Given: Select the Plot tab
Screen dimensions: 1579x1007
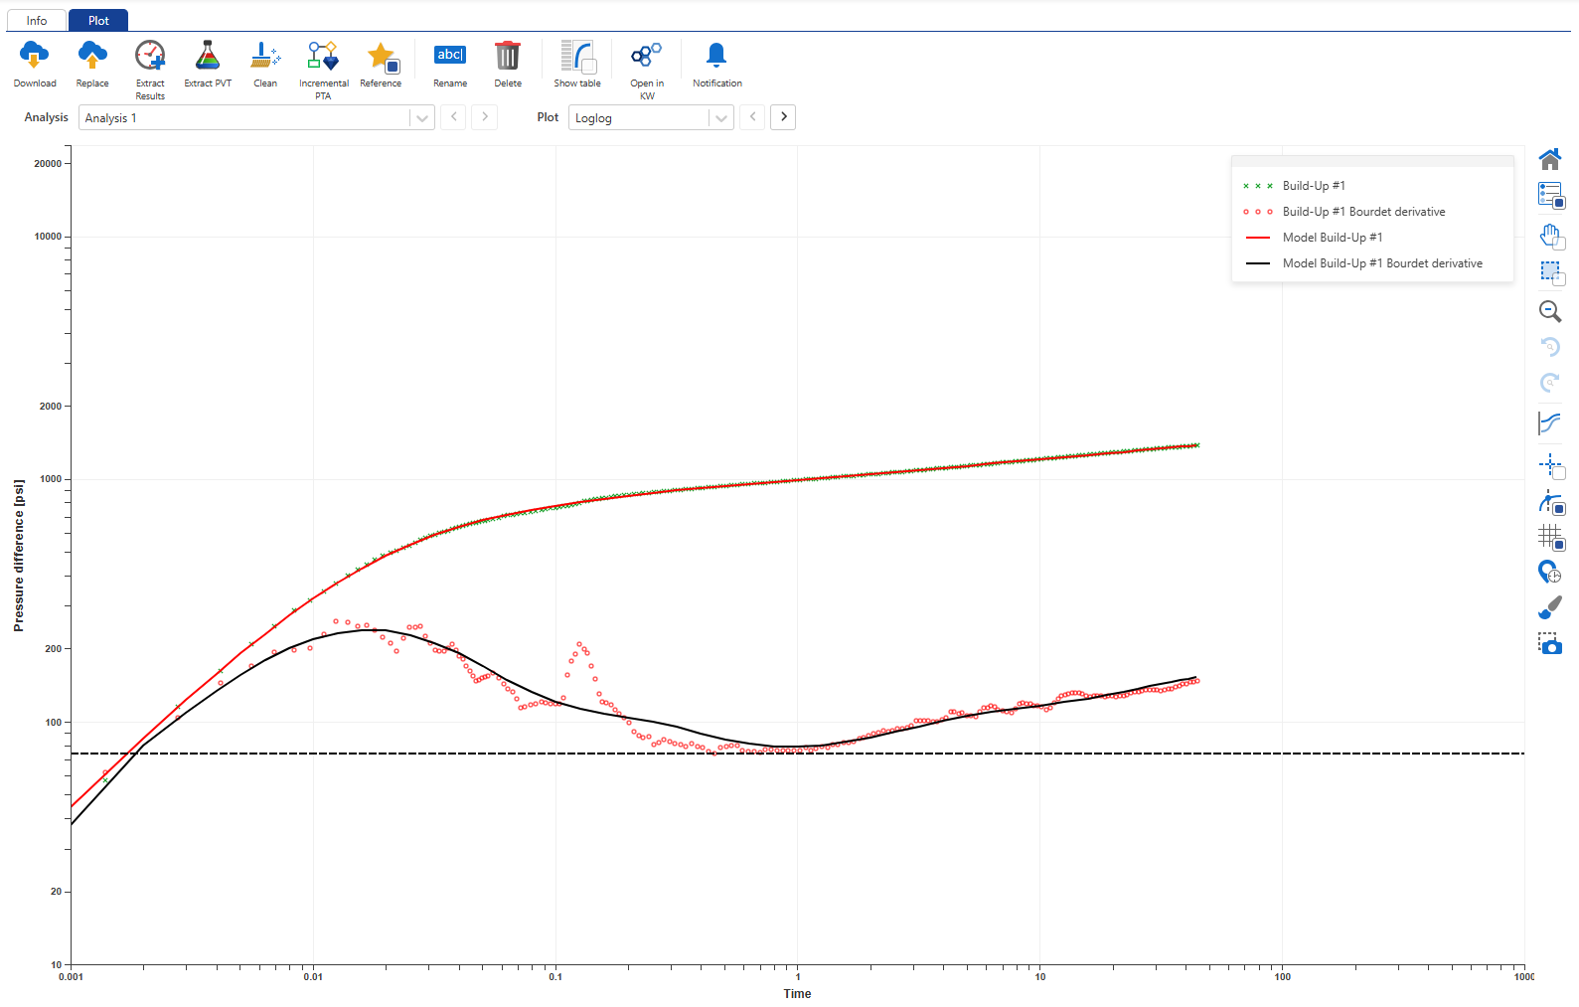Looking at the screenshot, I should click(98, 20).
